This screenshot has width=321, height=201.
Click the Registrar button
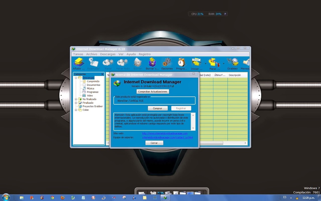coord(181,108)
